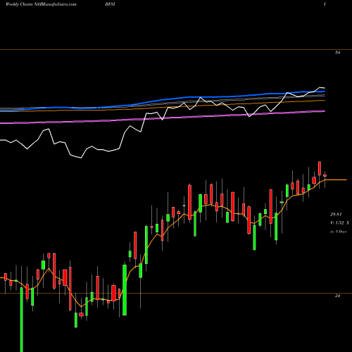This screenshot has width=352, height=352.
Task: Click the tall green candle at far left bottom
Action: point(22,320)
